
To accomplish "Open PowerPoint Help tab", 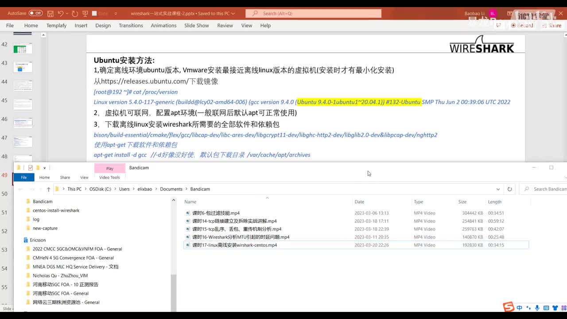I will click(x=265, y=25).
